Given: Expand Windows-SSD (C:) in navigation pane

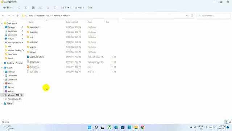Looking at the screenshot, I should click(x=3, y=95).
